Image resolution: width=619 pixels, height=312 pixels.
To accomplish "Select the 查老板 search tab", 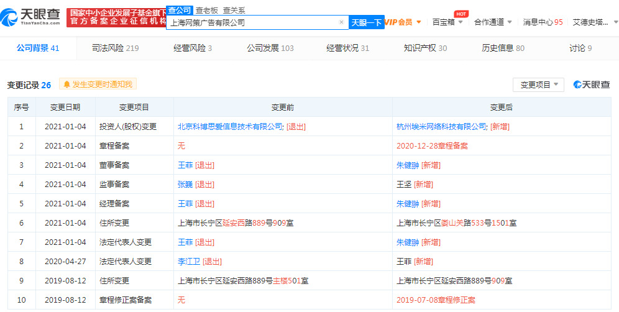I will [x=207, y=11].
